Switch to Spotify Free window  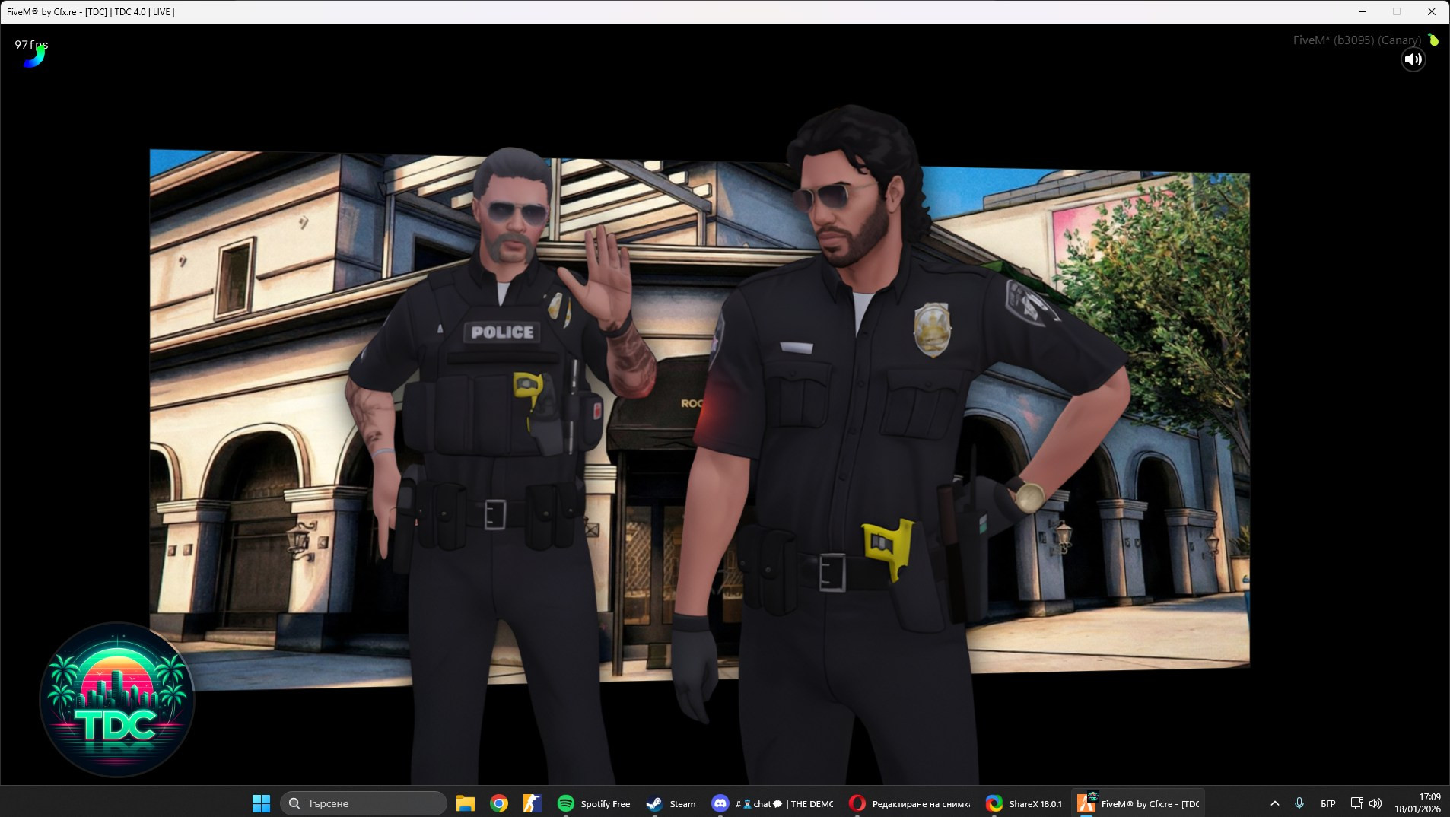pyautogui.click(x=594, y=803)
